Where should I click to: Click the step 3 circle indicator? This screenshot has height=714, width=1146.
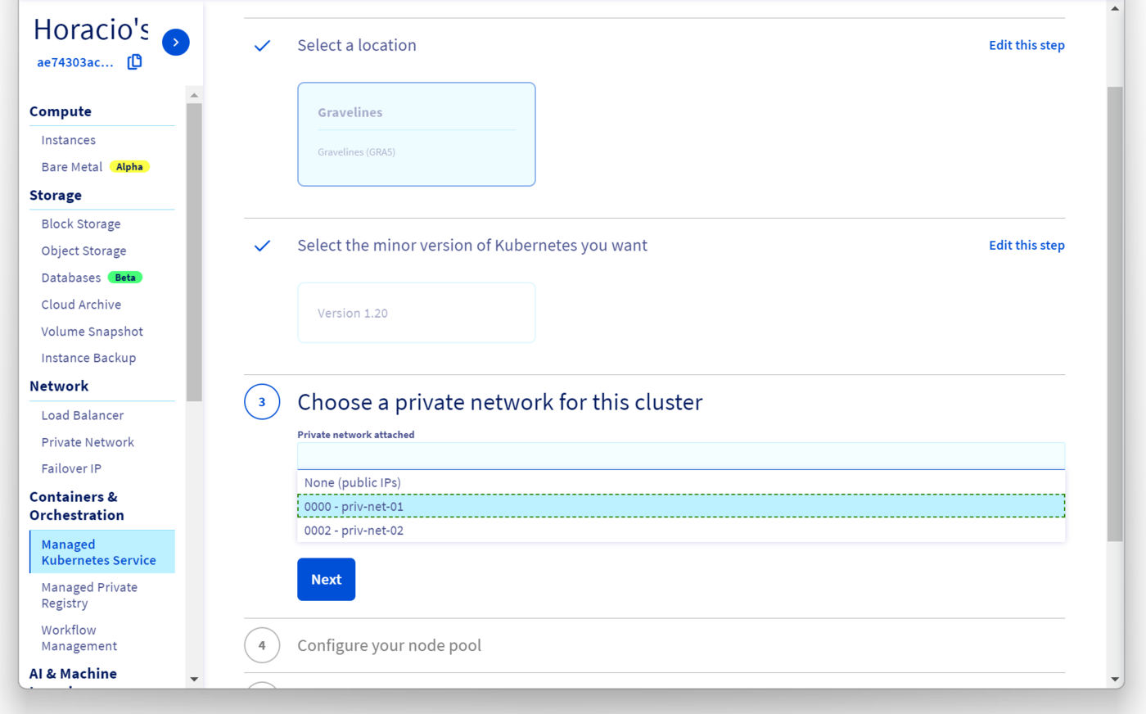pos(262,402)
